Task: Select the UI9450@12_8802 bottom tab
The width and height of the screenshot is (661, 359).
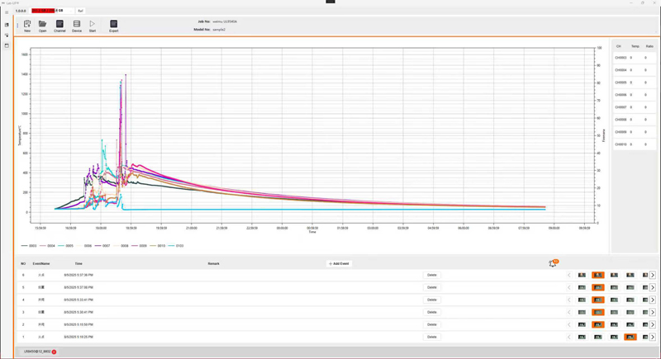Action: coord(36,352)
